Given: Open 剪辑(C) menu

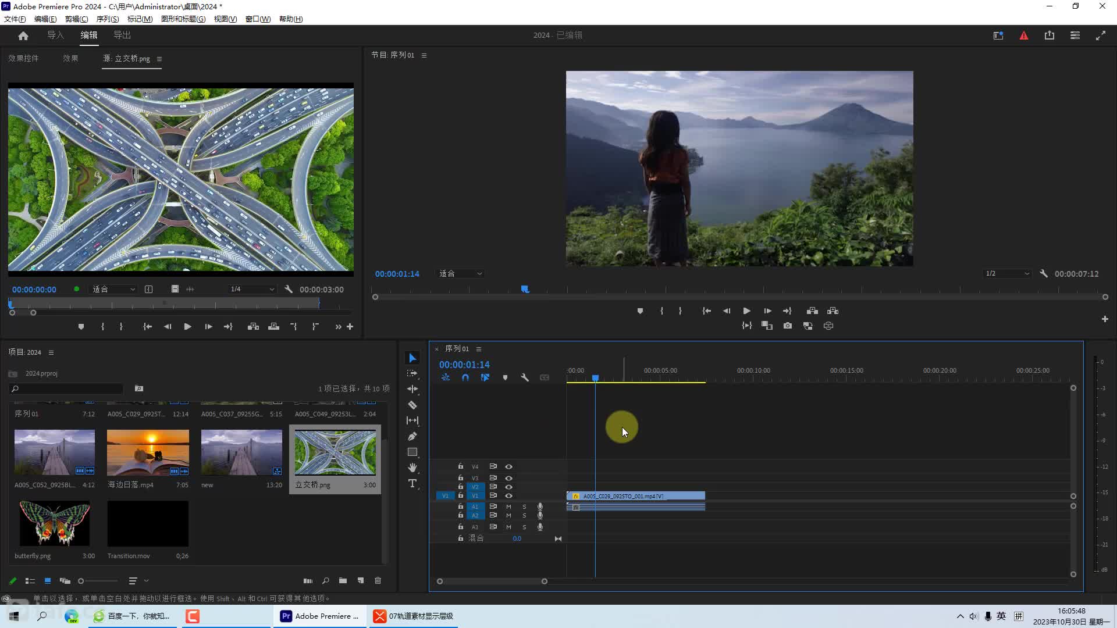Looking at the screenshot, I should tap(76, 19).
